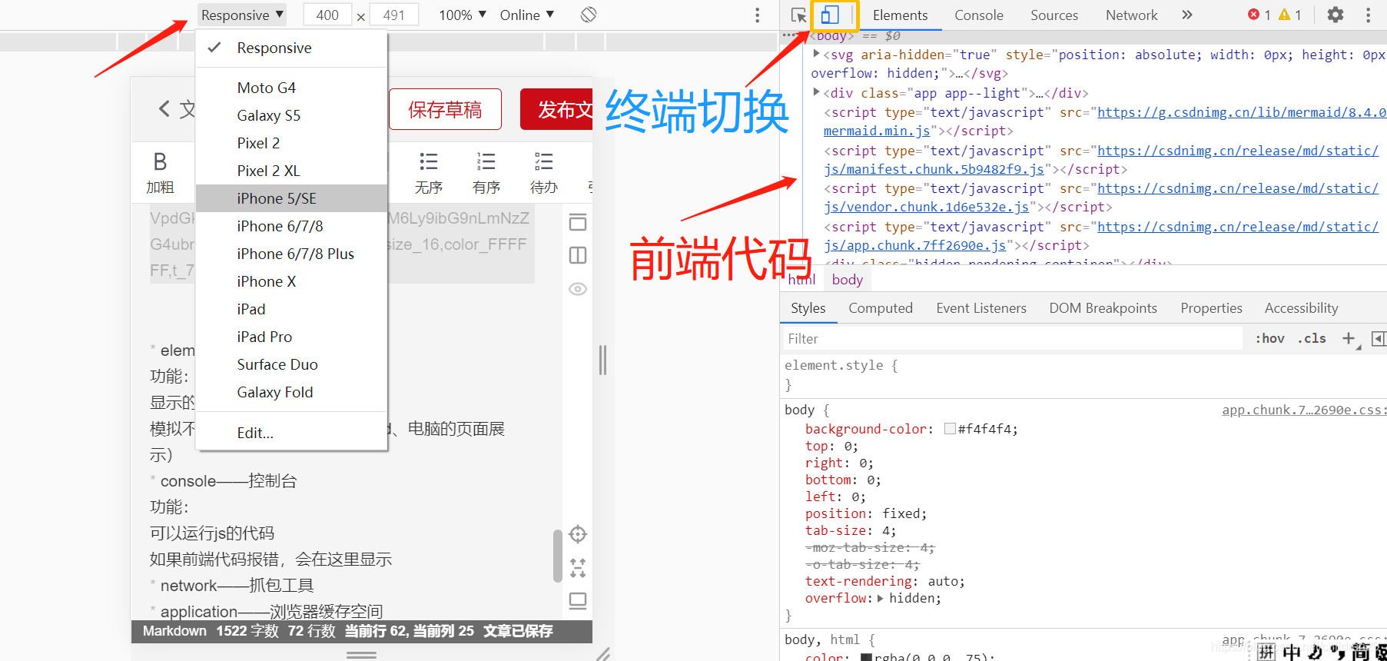Show more DevTools tabs chevron

coord(1187,15)
